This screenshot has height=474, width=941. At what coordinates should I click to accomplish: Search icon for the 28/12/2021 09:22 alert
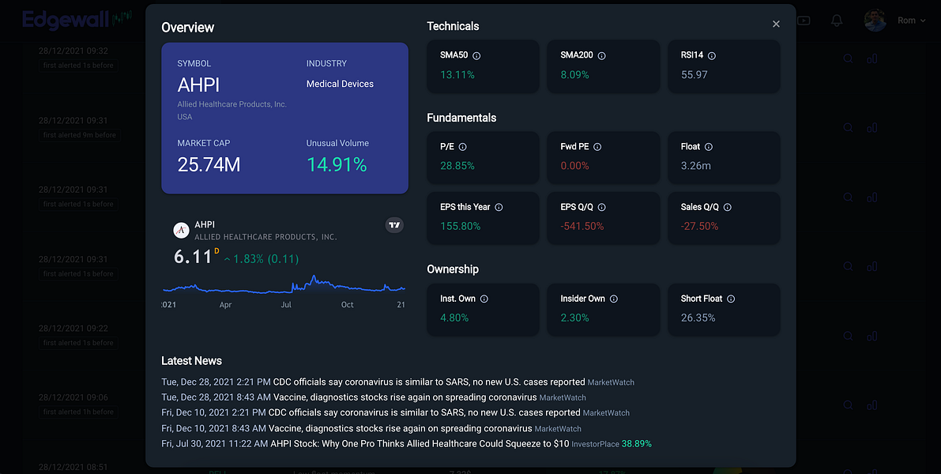[x=848, y=336]
